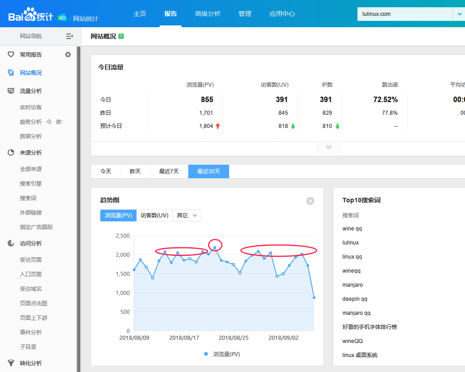Open the 应用中心 top menu

click(x=282, y=14)
